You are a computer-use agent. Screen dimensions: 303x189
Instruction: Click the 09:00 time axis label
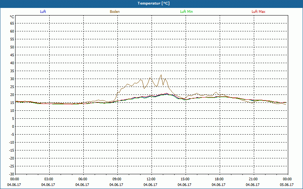tap(117, 179)
